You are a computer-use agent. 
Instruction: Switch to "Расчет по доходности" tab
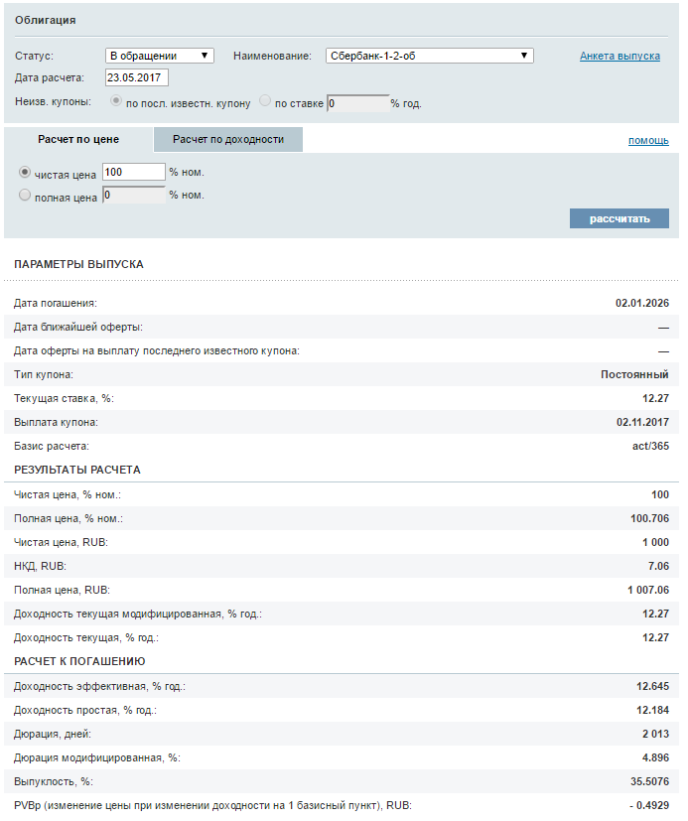[228, 139]
